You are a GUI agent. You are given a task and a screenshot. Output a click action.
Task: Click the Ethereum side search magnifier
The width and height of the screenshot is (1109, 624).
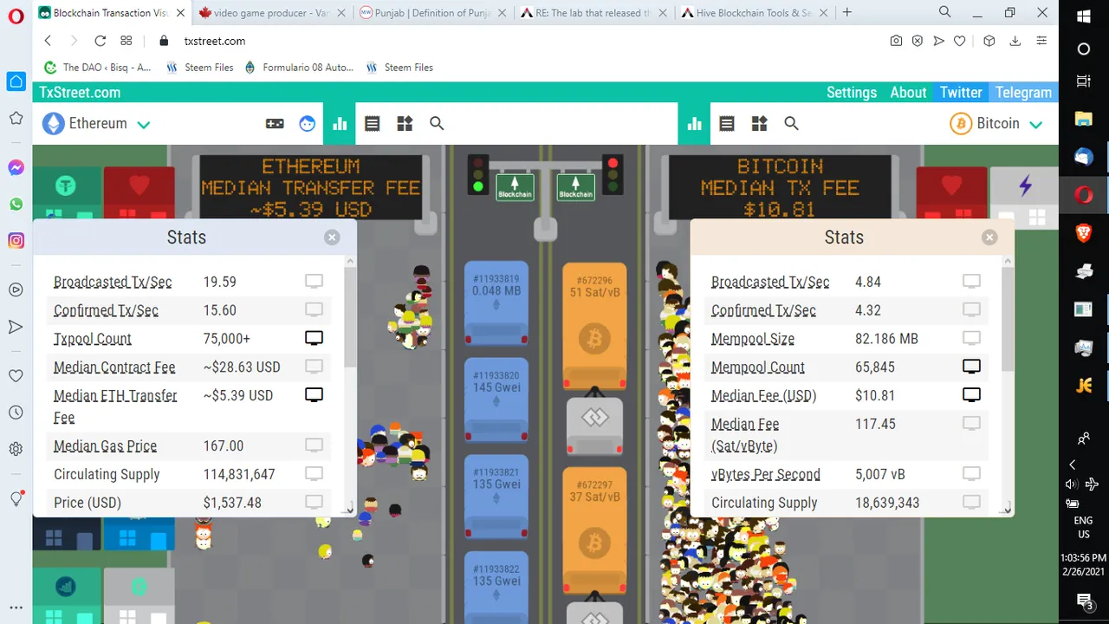pyautogui.click(x=437, y=124)
